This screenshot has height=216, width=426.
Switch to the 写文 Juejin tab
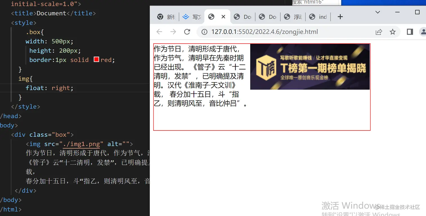192,17
